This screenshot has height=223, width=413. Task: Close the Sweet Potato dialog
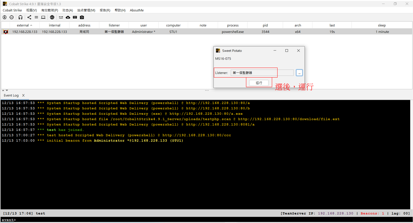tap(298, 50)
